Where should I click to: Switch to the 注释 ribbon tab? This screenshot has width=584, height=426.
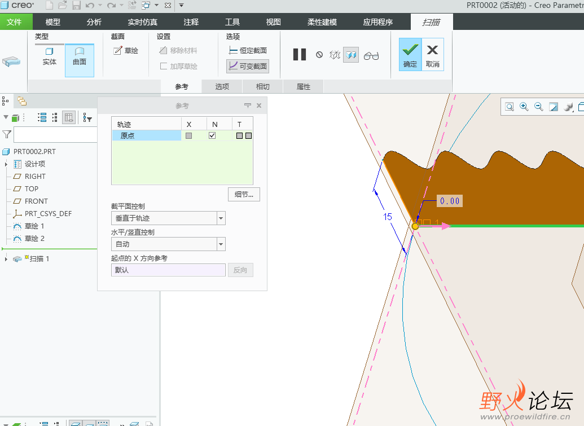click(x=191, y=22)
